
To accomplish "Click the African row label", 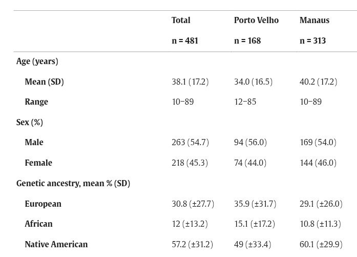I will [x=38, y=224].
